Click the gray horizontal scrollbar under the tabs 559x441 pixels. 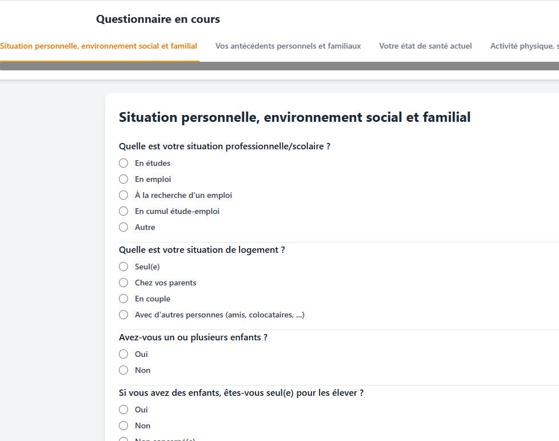pos(279,66)
